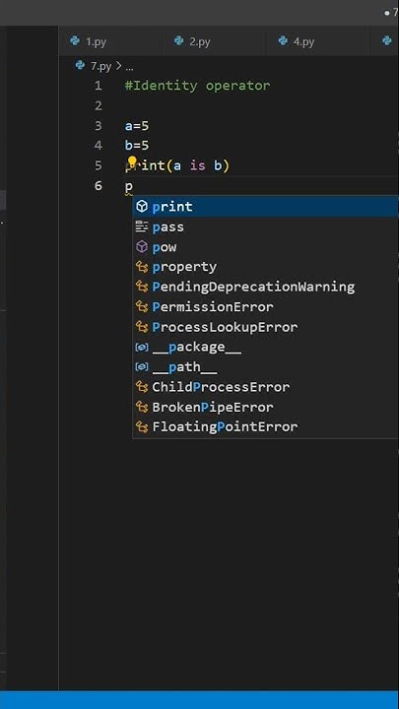Select the __package__ variable suggestion

pyautogui.click(x=265, y=347)
